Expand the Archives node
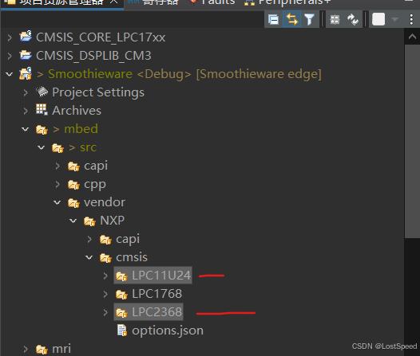 tap(26, 111)
